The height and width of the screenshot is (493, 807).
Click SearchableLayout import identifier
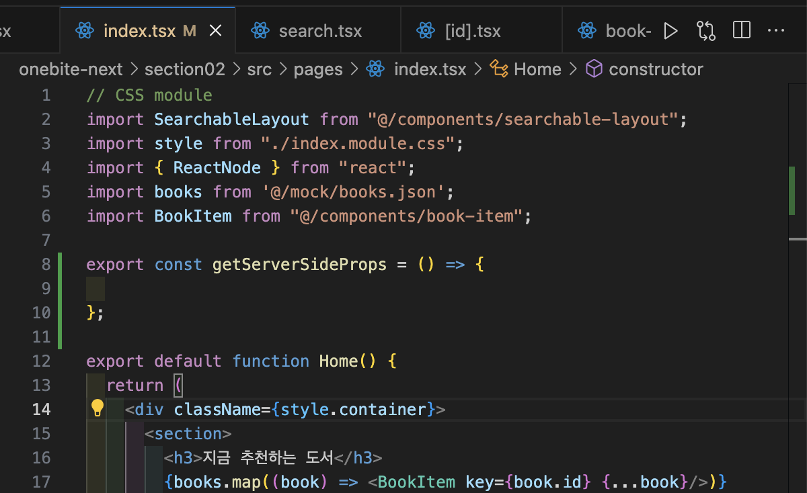pos(231,120)
